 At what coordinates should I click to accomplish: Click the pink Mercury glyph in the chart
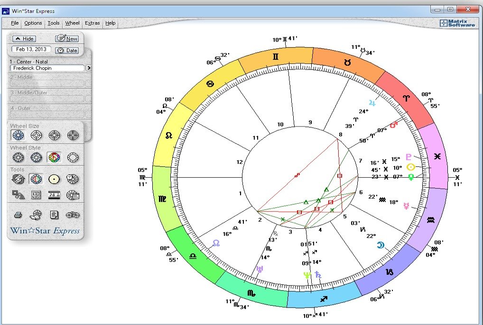(x=406, y=206)
